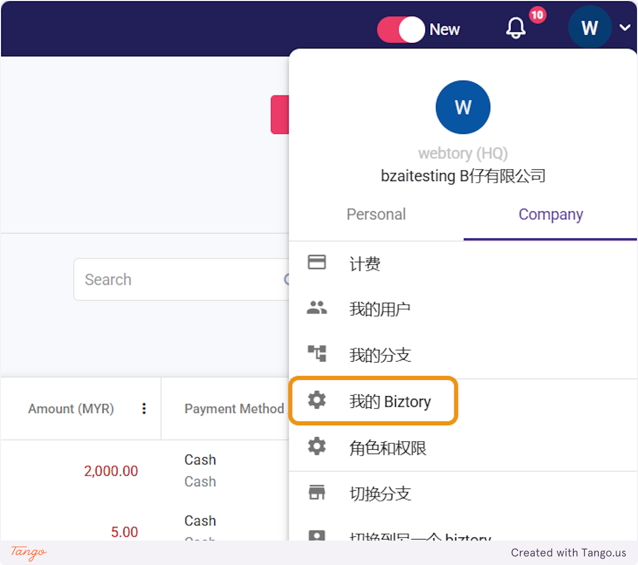Click into the Search field
Viewport: 638px width, 565px height.
coord(181,279)
